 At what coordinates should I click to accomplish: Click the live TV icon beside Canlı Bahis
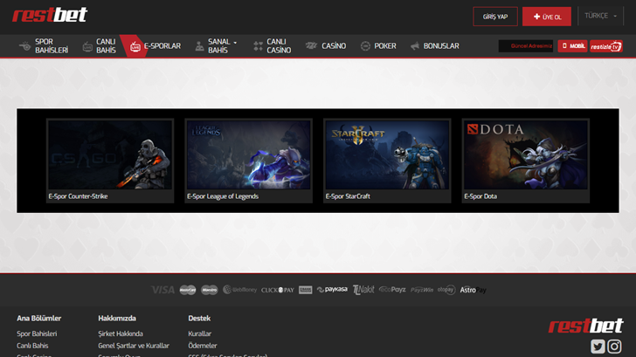87,46
